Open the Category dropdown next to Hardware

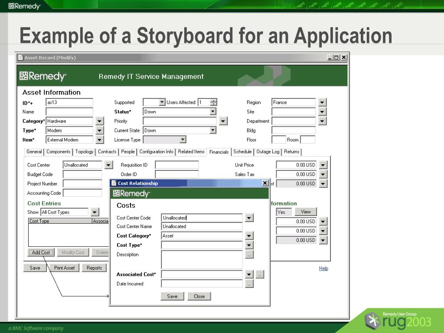tap(99, 121)
